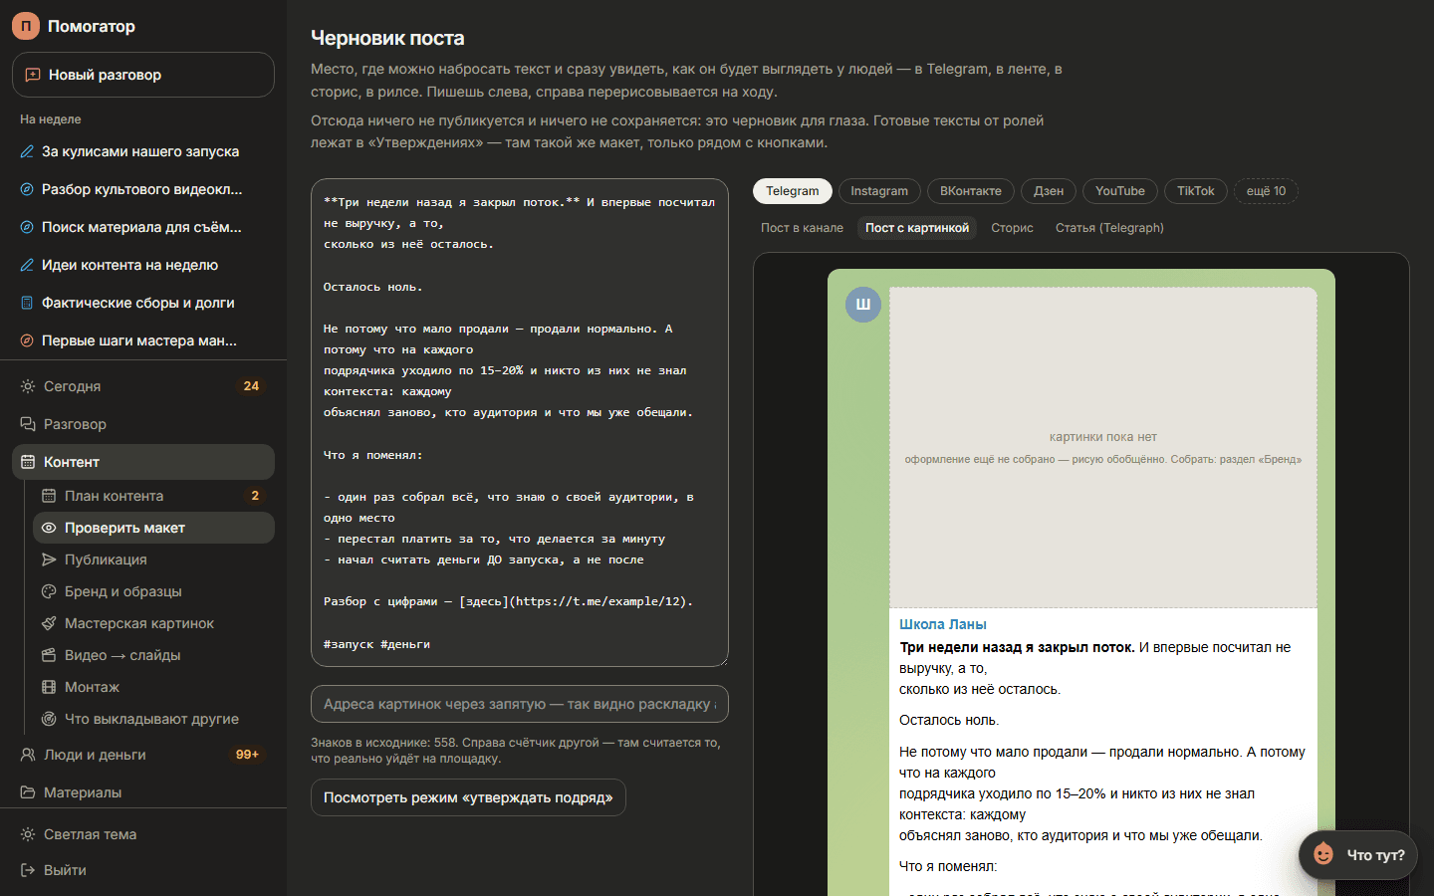Open the «Пост в канале» format tab
Image resolution: width=1434 pixels, height=896 pixels.
tap(802, 228)
